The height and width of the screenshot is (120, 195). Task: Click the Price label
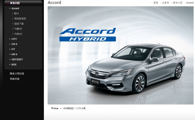click(x=55, y=108)
